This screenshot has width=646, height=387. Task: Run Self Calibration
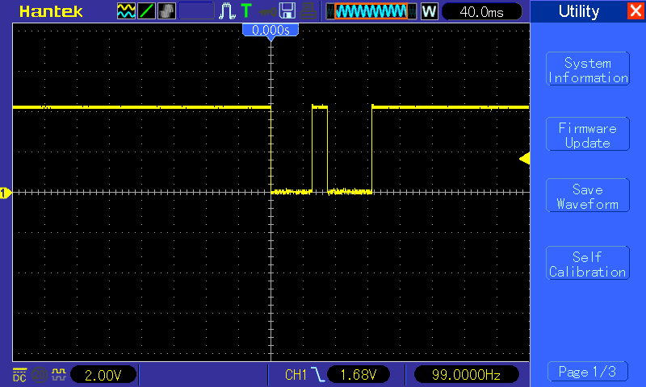pyautogui.click(x=588, y=263)
